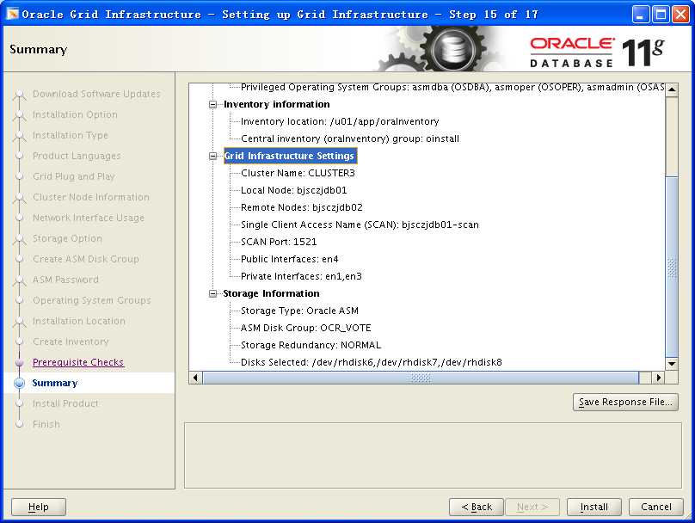Click the Grid Plug and Play step
Screen dimensions: 695x523
point(74,176)
